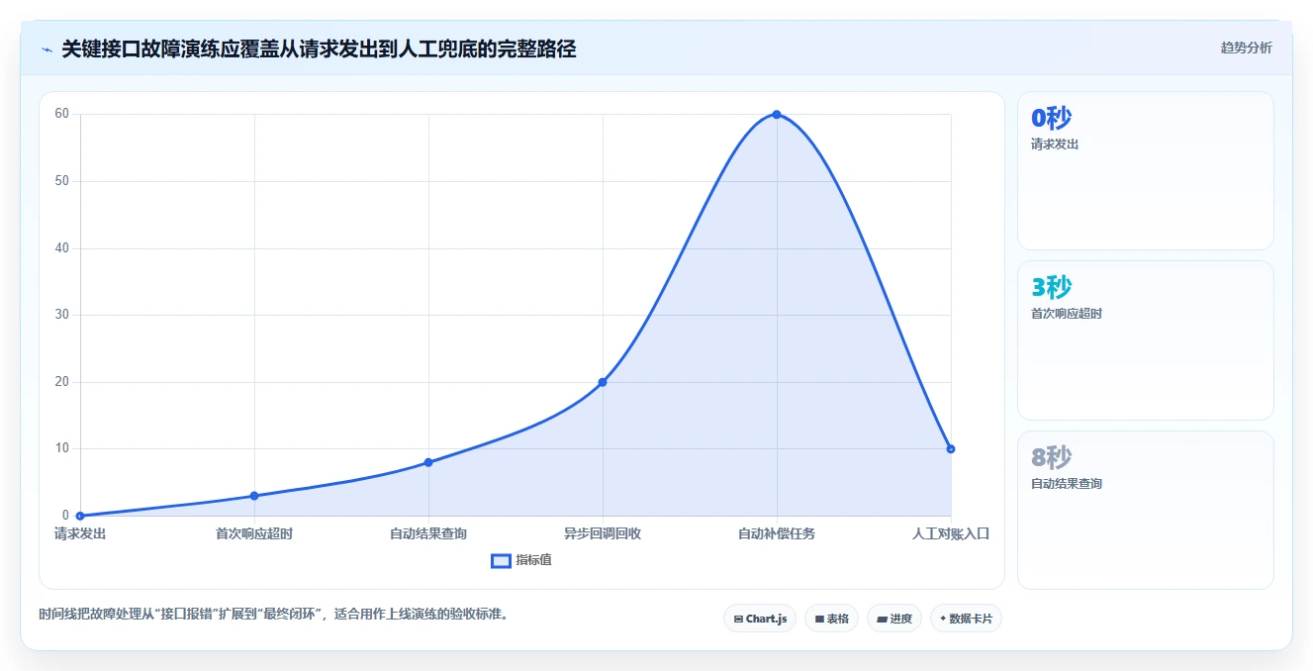Image resolution: width=1313 pixels, height=671 pixels.
Task: Select the 数据卡片 tag chip
Action: coord(966,619)
